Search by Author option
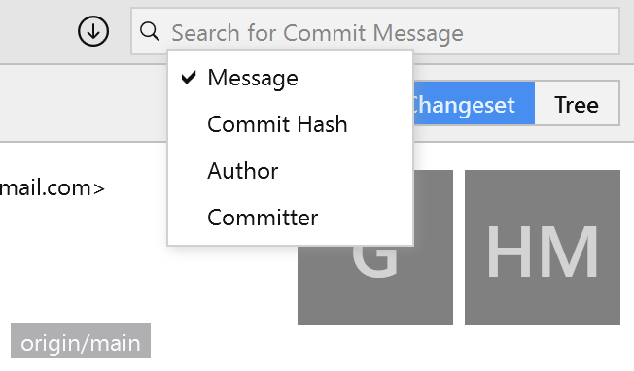The image size is (634, 371). [291, 171]
